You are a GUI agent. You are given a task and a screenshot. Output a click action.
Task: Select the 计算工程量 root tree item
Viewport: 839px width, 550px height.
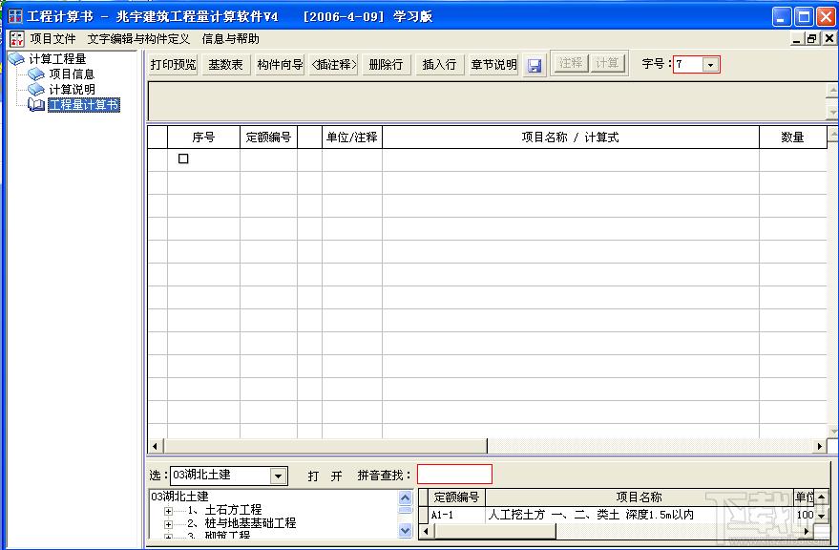pos(57,59)
